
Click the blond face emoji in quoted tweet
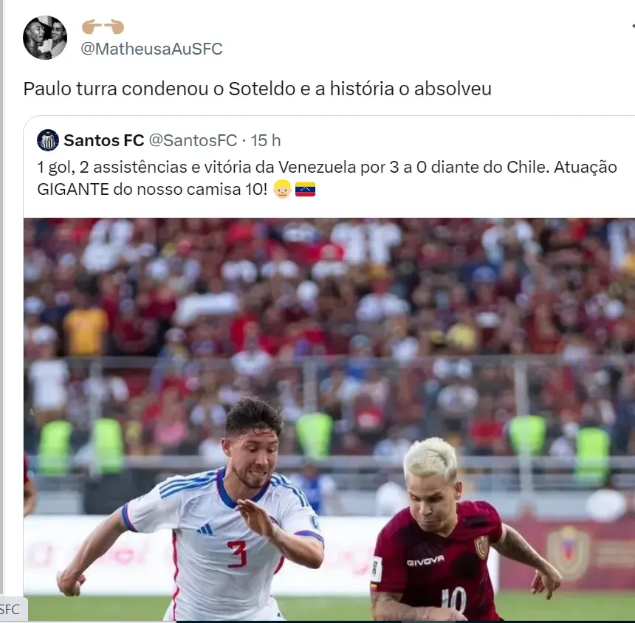point(282,189)
